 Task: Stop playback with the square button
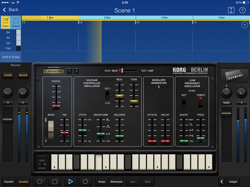[54, 182]
